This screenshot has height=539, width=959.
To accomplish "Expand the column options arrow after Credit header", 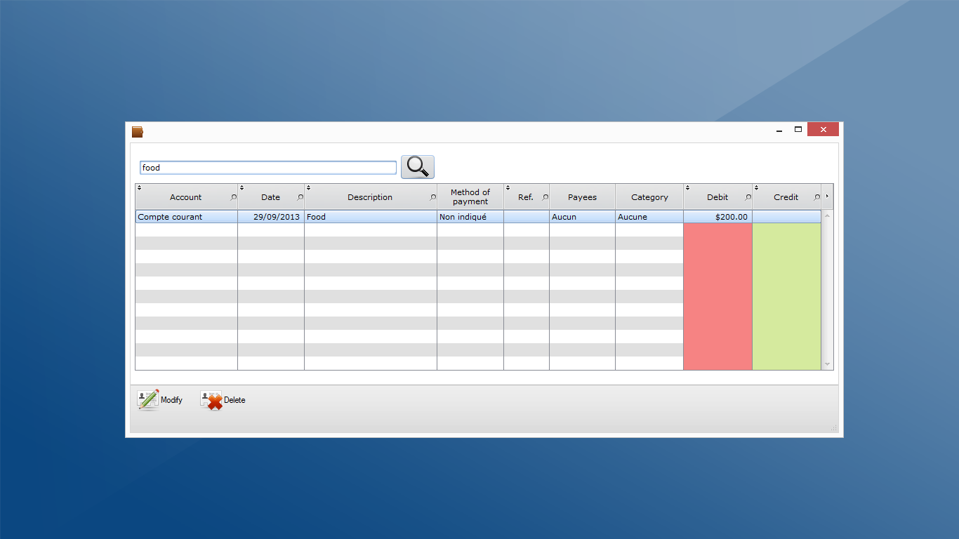I will (827, 196).
